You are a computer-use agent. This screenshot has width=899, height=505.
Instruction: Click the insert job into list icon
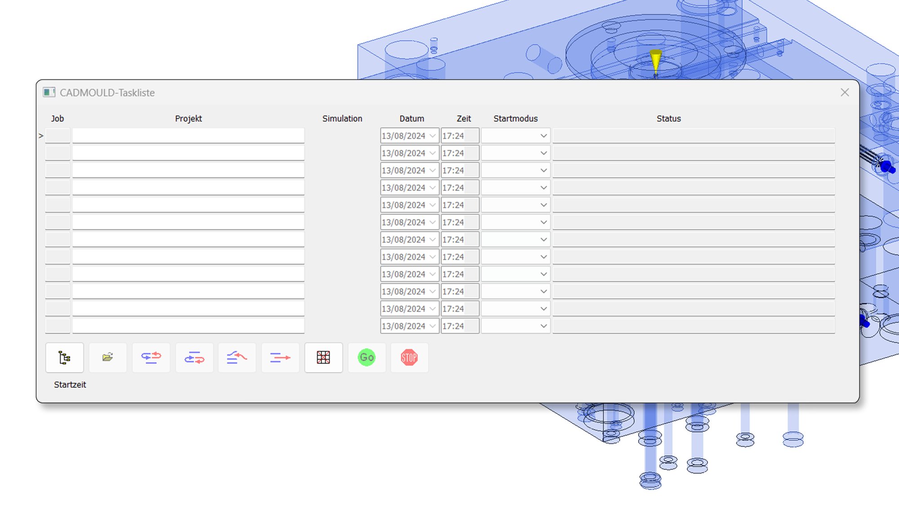coord(237,358)
